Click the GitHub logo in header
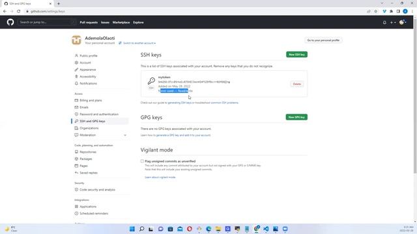Image resolution: width=417 pixels, height=234 pixels. 10,22
